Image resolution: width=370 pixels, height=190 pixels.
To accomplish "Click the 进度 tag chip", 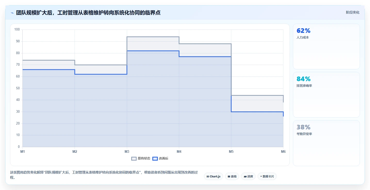I will [x=248, y=176].
